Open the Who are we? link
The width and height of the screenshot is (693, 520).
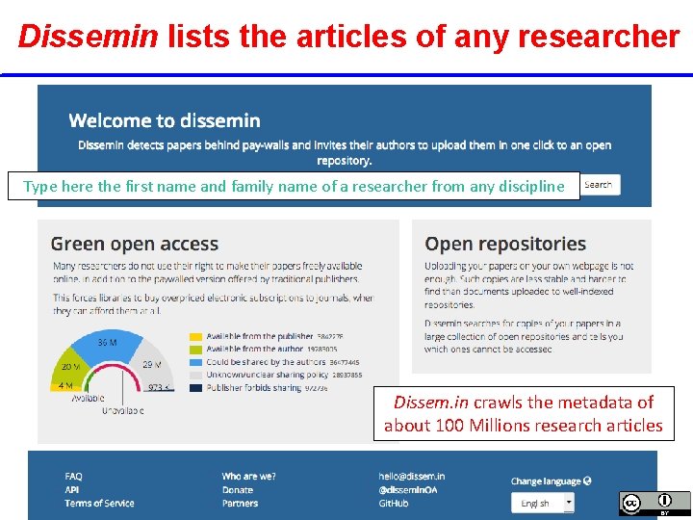(x=249, y=477)
